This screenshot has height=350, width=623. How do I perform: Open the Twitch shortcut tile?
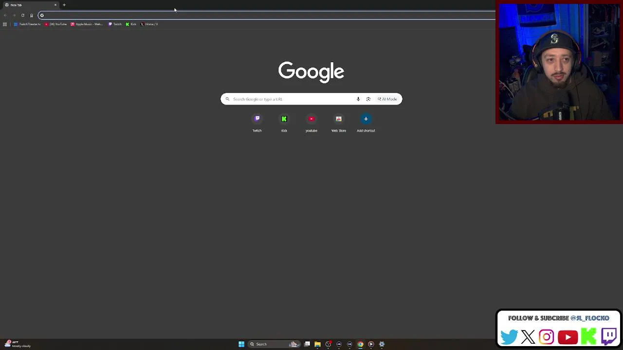[x=257, y=123]
